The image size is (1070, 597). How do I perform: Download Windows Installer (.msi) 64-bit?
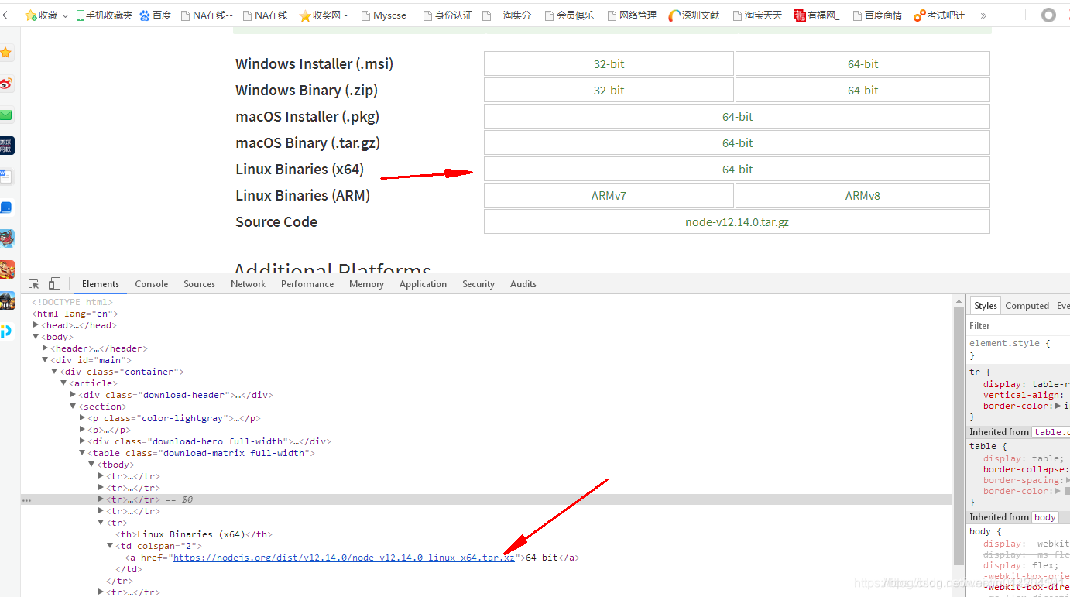pos(863,64)
